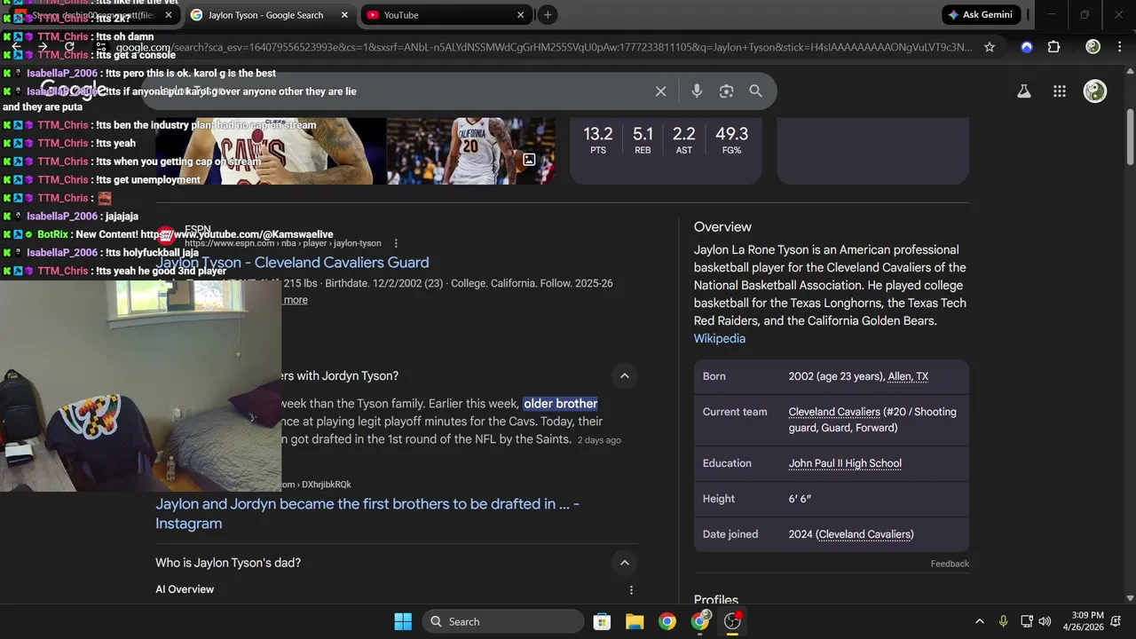
Task: Open a new Chrome tab
Action: 548,15
